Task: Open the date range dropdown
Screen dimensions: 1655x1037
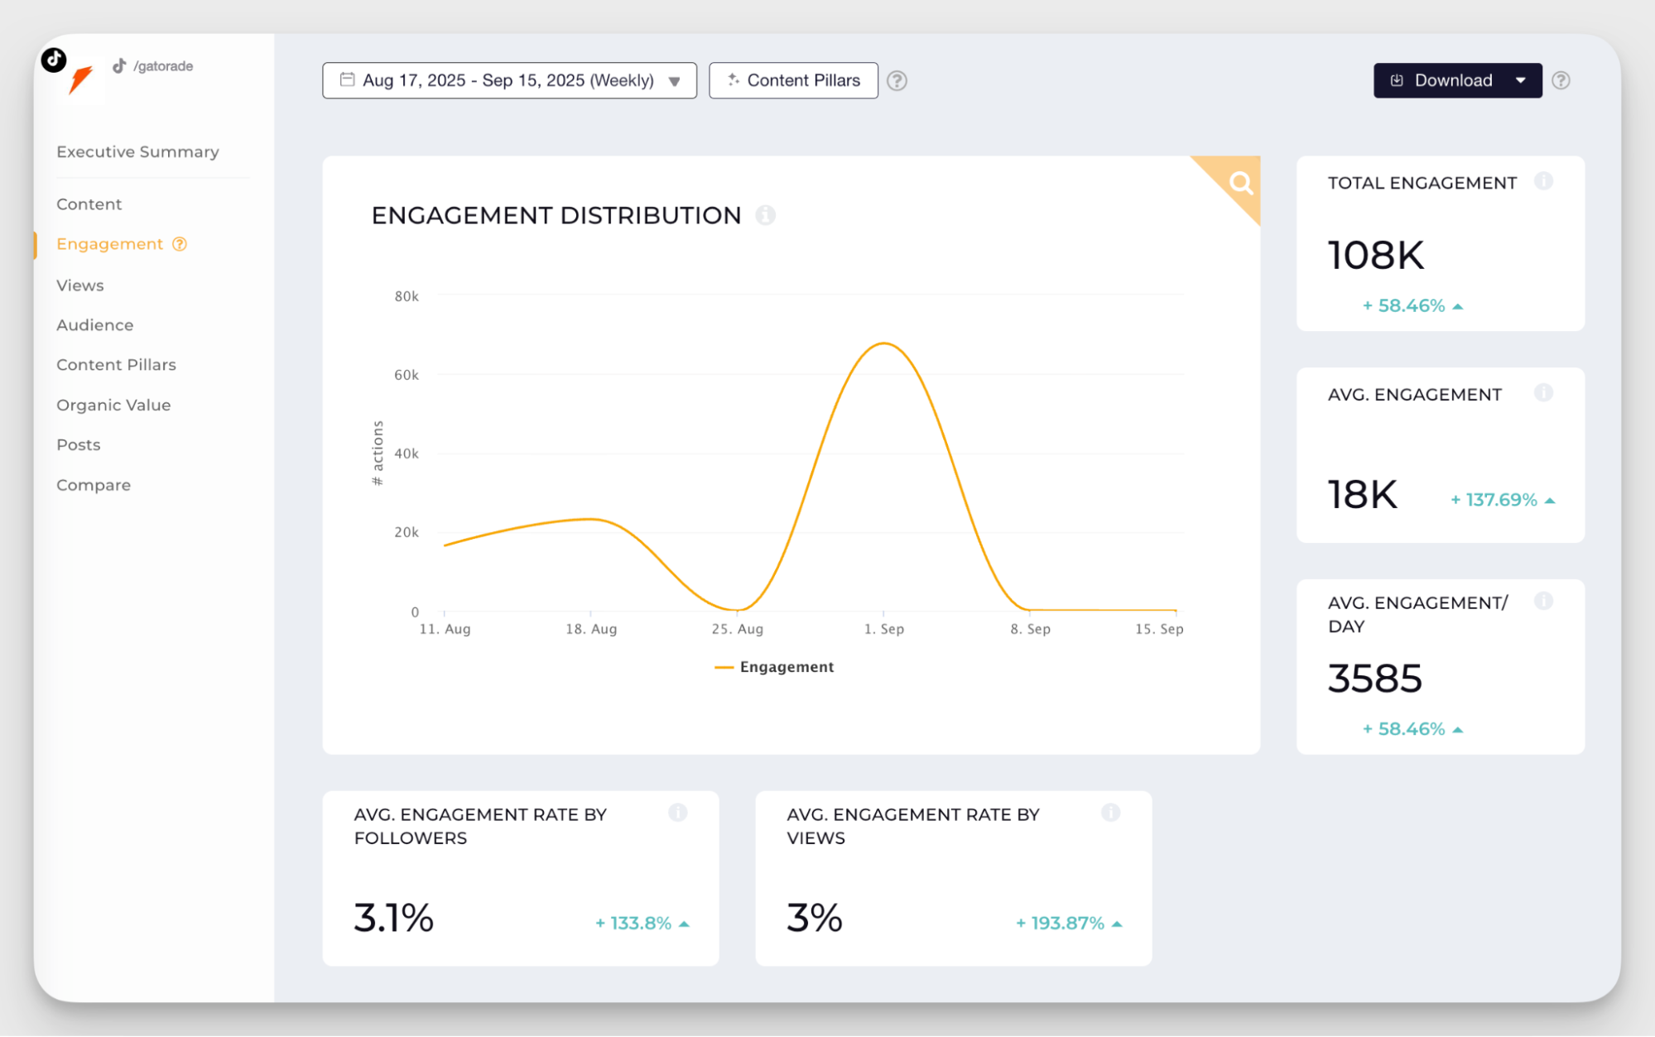Action: (509, 81)
